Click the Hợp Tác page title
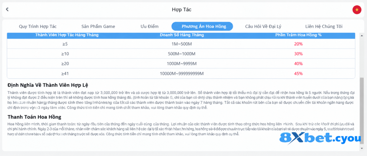This screenshot has width=367, height=156. [x=182, y=10]
